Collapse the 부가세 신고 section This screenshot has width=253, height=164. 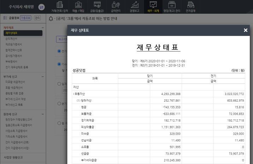tap(43, 77)
